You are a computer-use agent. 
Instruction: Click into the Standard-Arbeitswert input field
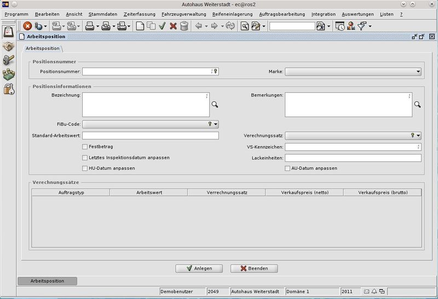(151, 136)
